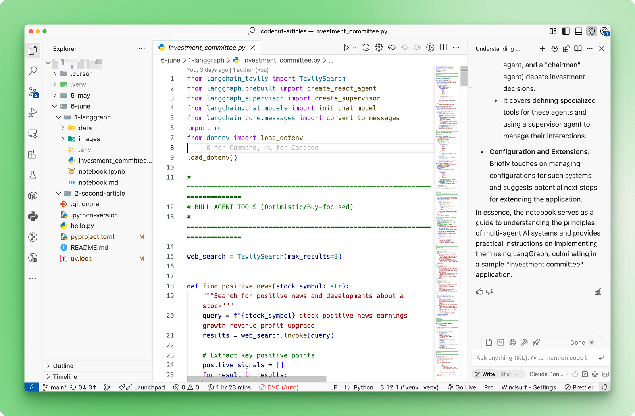
Task: Run the Python file with play button
Action: pyautogui.click(x=346, y=48)
